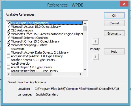This screenshot has height=106, width=131.
Task: Click the list's scroll up arrow
Action: point(85,24)
